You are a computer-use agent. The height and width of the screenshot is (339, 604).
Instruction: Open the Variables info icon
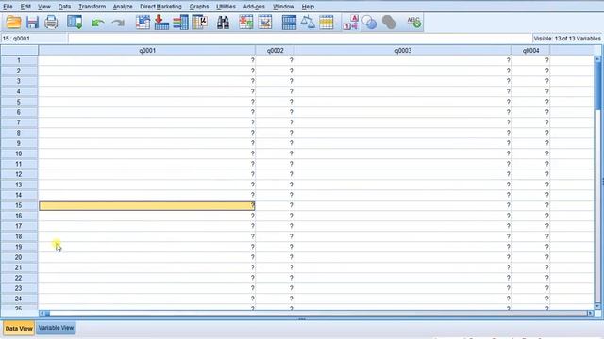[x=180, y=23]
